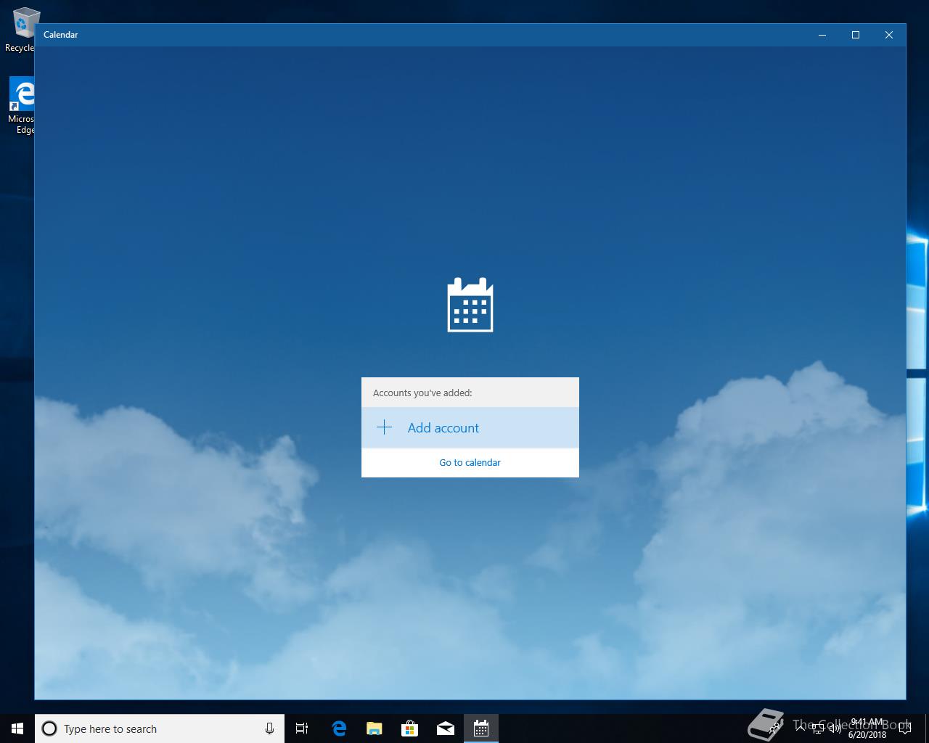Open the Go to calendar link

[x=470, y=462]
